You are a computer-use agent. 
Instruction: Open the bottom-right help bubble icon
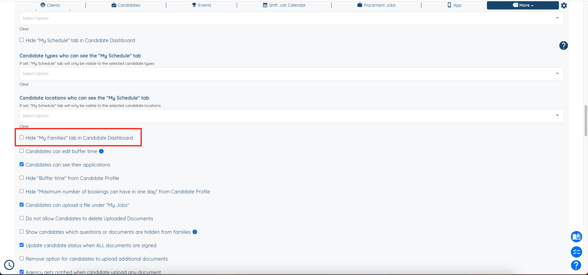click(x=576, y=266)
